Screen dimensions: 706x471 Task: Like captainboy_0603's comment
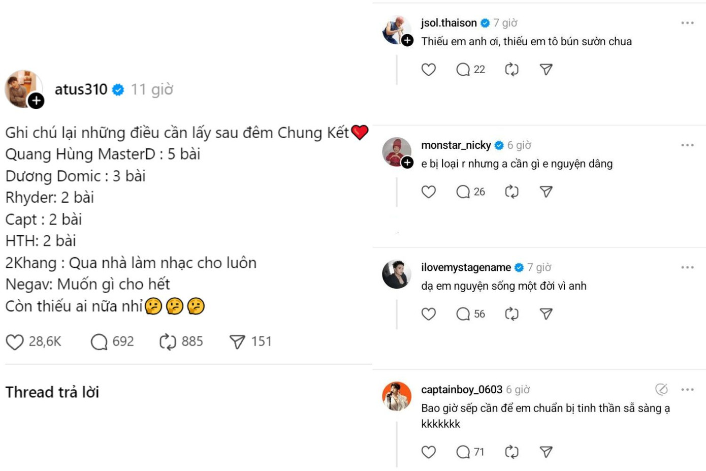pyautogui.click(x=429, y=452)
